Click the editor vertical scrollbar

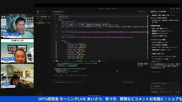[148, 37]
